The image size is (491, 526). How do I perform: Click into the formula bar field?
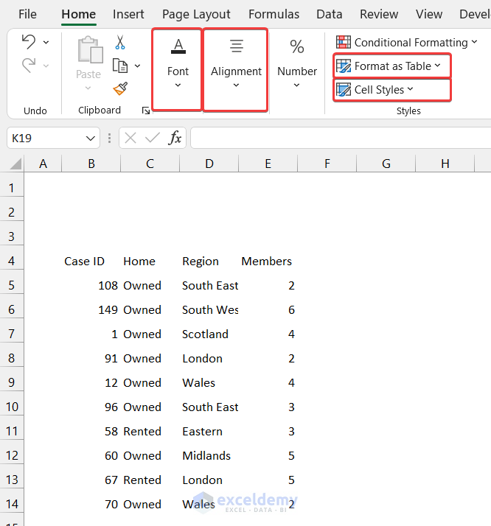341,138
